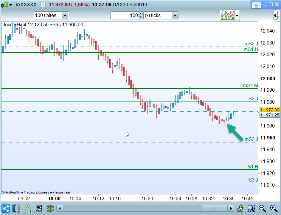Click the mS1 H pivot label
Screen dimensions: 281x215
pyautogui.click(x=251, y=49)
